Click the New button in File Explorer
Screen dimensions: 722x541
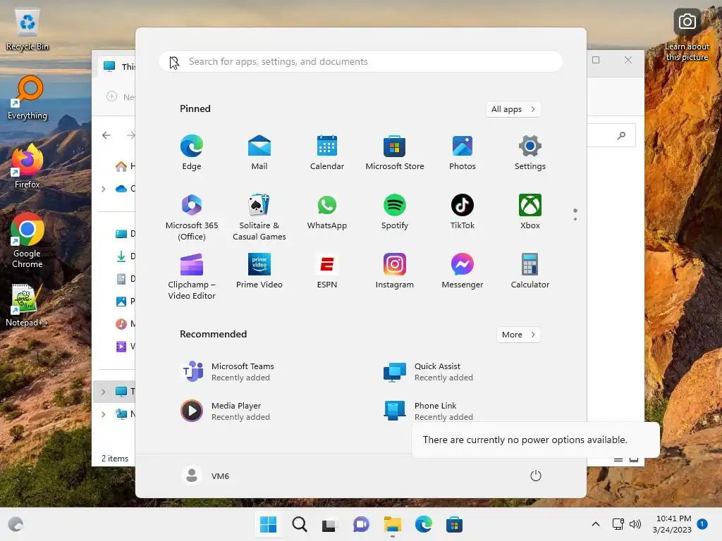(x=121, y=97)
